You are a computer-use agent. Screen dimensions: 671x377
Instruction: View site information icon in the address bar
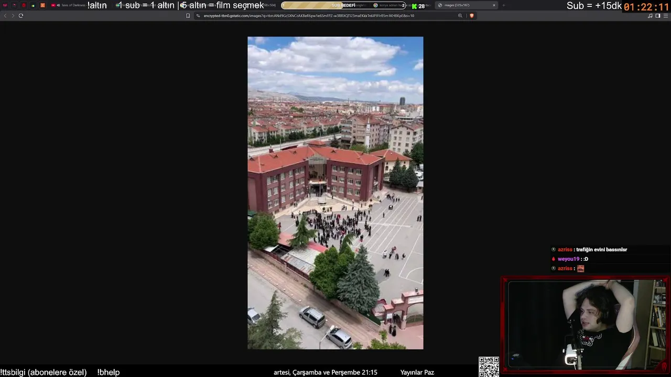pyautogui.click(x=198, y=16)
